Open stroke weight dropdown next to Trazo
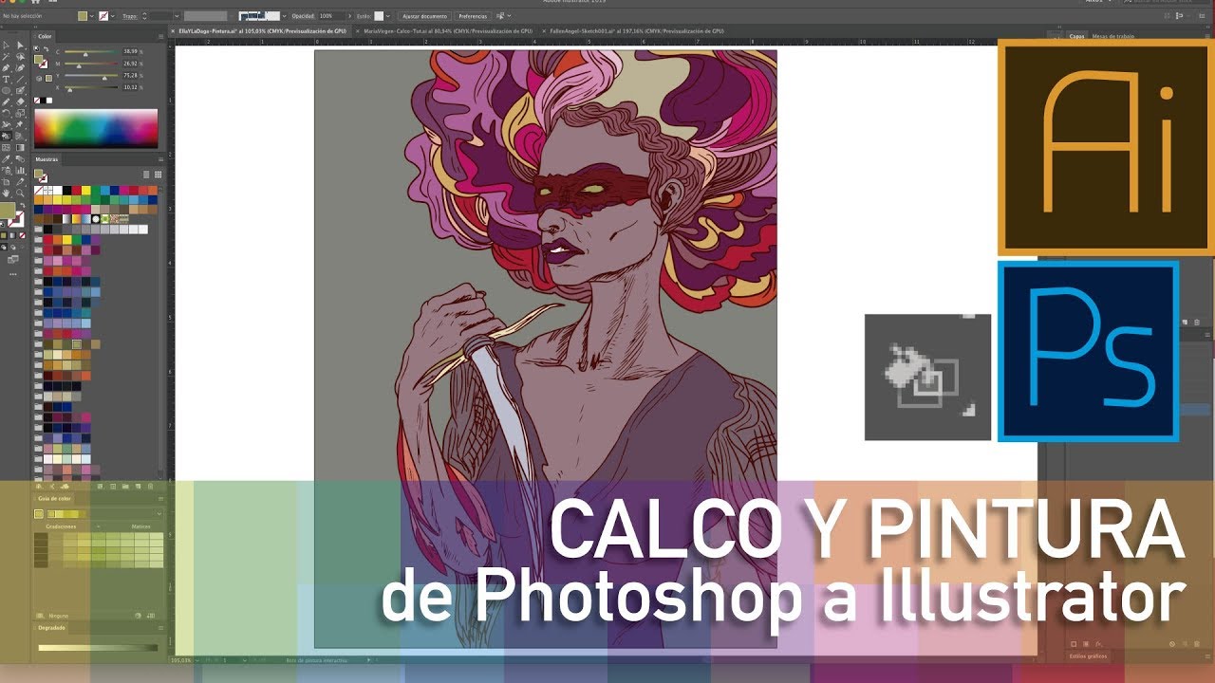Viewport: 1215px width, 683px height. pos(177,16)
